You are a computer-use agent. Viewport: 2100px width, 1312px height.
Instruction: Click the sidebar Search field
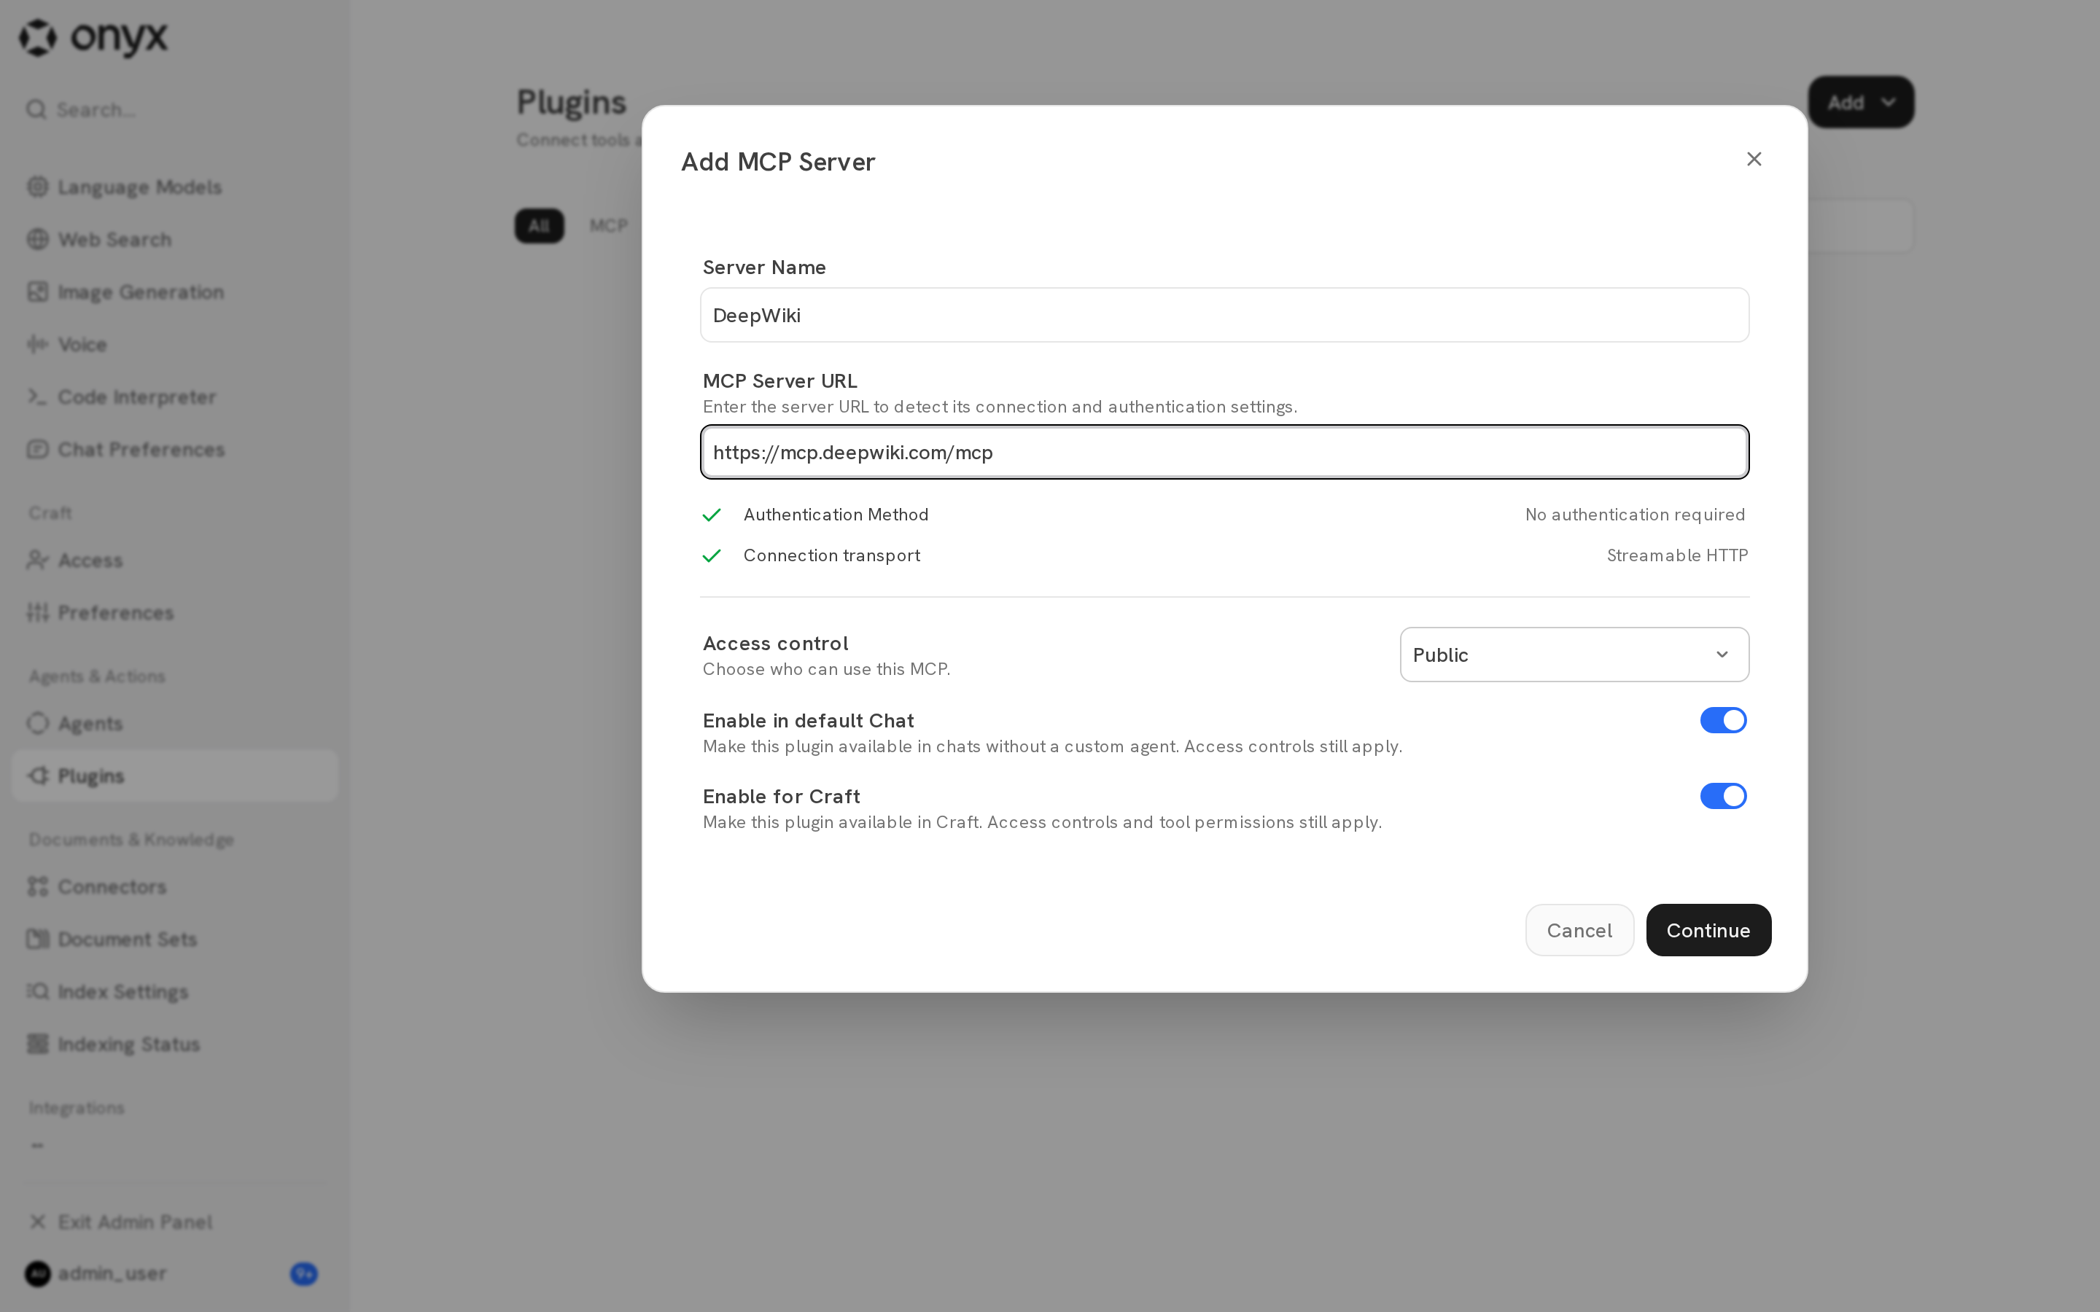(174, 109)
